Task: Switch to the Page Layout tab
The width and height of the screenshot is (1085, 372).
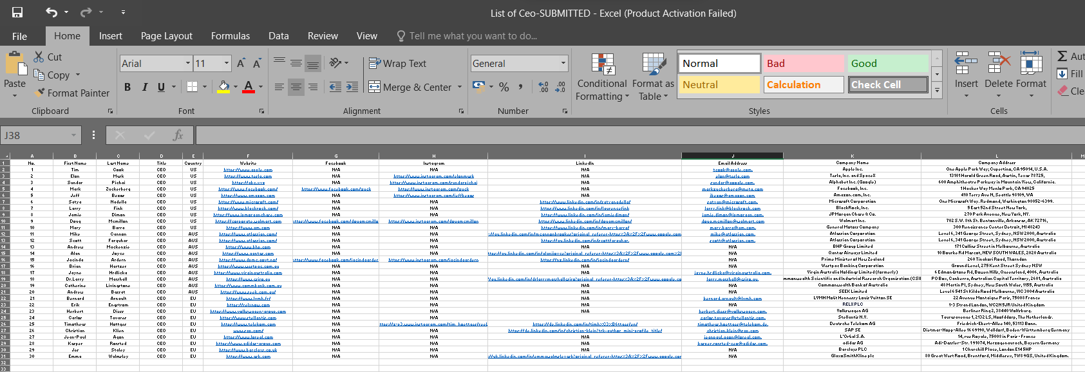Action: pyautogui.click(x=166, y=36)
